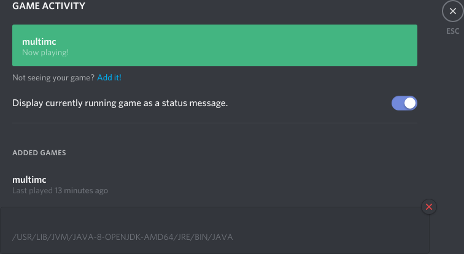Click the white knob of the status toggle
The height and width of the screenshot is (254, 464).
pos(410,103)
